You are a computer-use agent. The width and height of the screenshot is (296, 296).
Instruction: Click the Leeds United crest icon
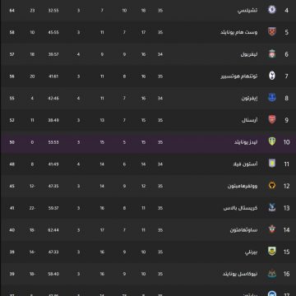coord(271,141)
